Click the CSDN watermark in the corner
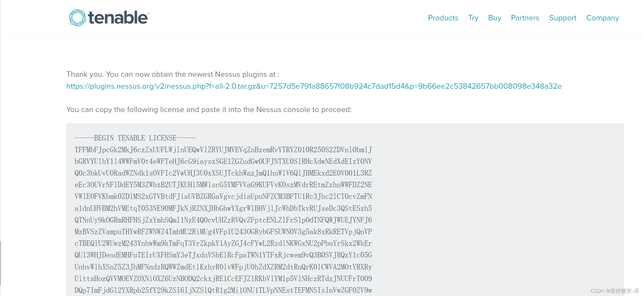Image resolution: width=643 pixels, height=296 pixels. [x=614, y=291]
